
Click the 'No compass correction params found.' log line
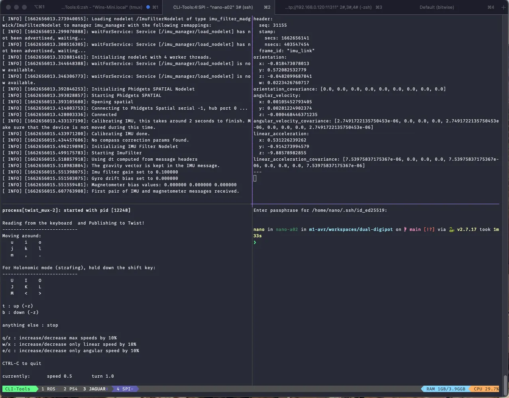coord(96,140)
